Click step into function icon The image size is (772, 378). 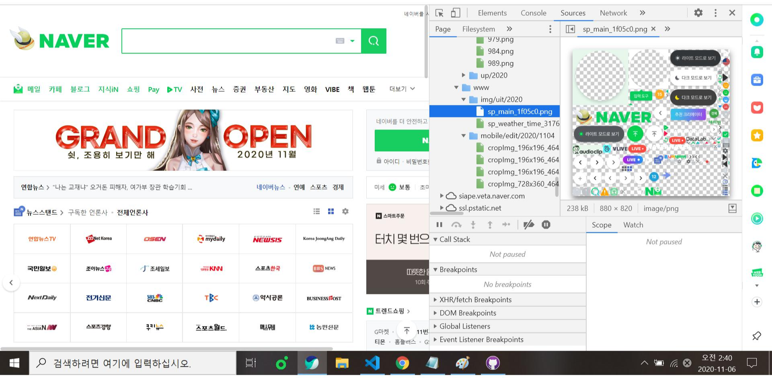473,225
